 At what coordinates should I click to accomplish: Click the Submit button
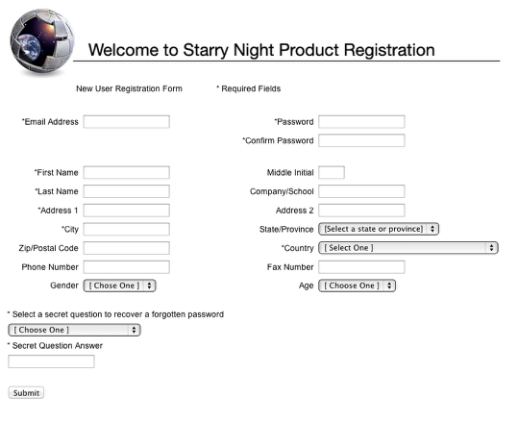(x=26, y=393)
